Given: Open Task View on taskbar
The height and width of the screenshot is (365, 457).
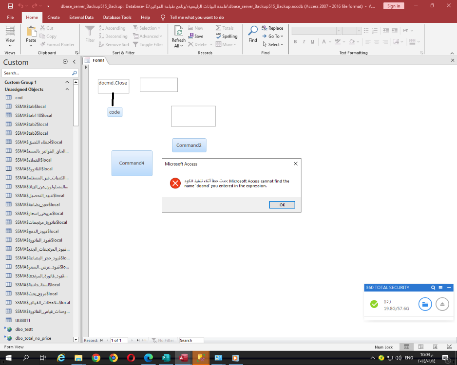Looking at the screenshot, I should coord(43,358).
